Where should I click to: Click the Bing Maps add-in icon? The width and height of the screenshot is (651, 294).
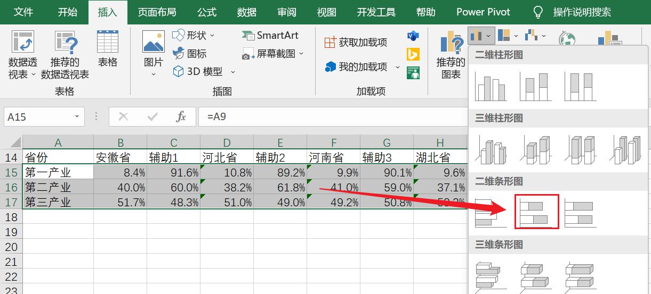(413, 54)
